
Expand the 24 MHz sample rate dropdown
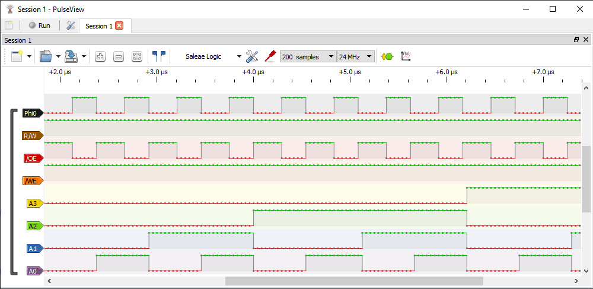tap(356, 56)
